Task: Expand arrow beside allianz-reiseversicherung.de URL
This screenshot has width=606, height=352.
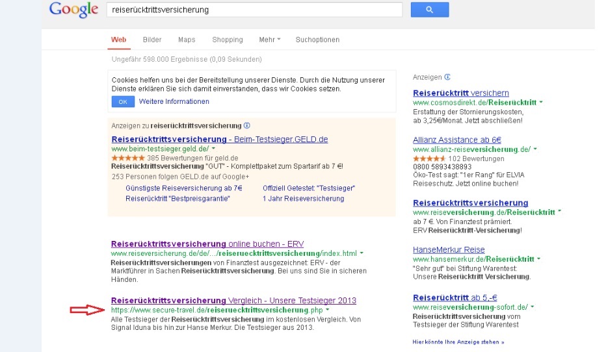Action: click(x=535, y=149)
